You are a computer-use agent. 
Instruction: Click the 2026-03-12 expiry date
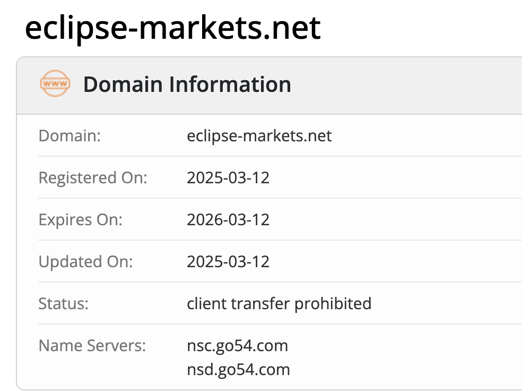coord(228,219)
